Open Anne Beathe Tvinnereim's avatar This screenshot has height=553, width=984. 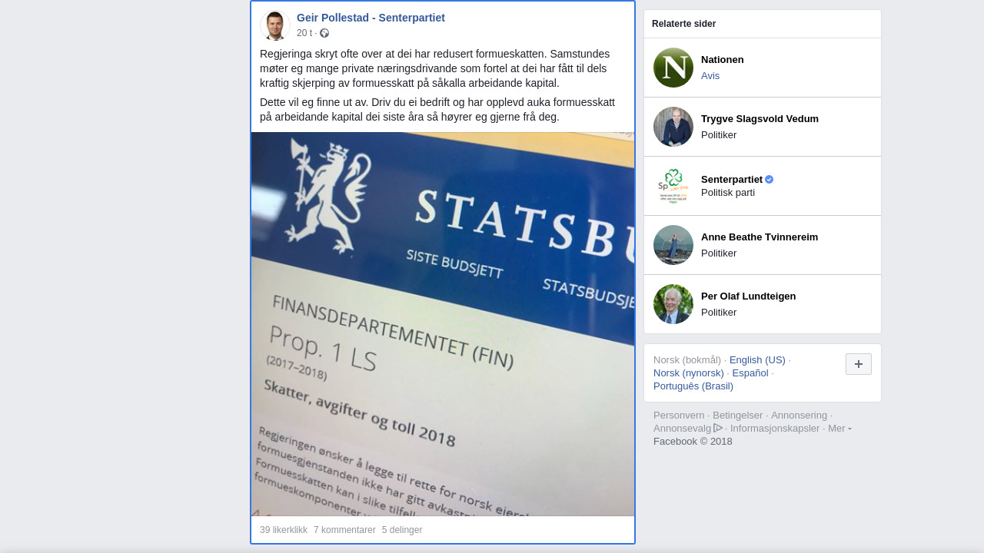tap(673, 245)
